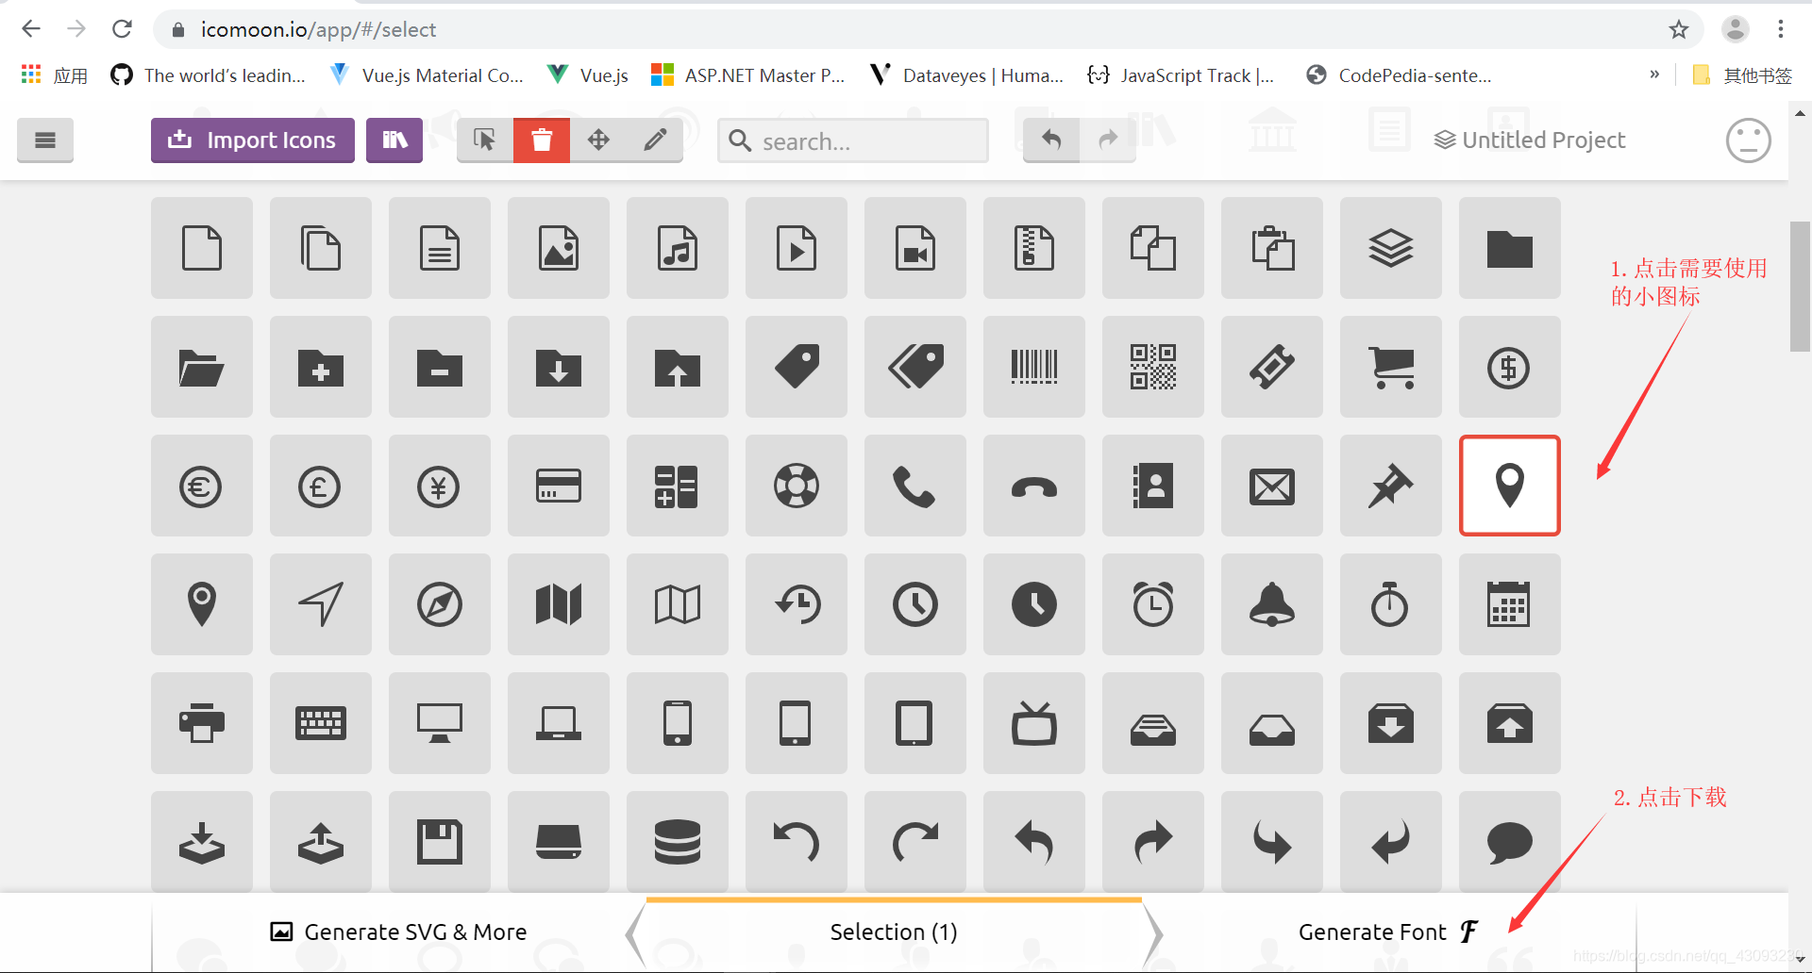Open the JavaScript Track bookmark
1812x973 pixels.
[1181, 75]
